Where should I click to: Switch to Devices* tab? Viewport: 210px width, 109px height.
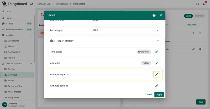tap(192, 25)
